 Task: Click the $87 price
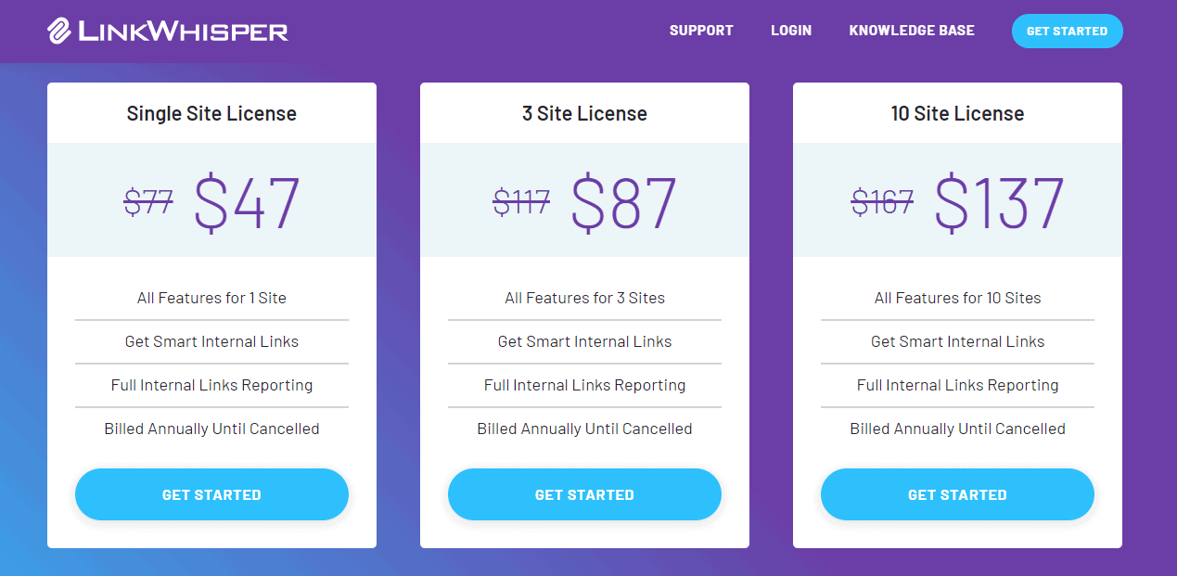(623, 202)
